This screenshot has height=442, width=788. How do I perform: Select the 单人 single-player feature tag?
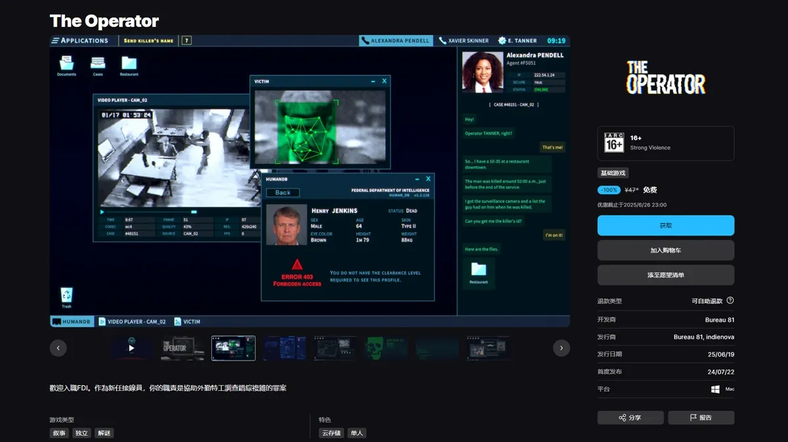(x=357, y=433)
